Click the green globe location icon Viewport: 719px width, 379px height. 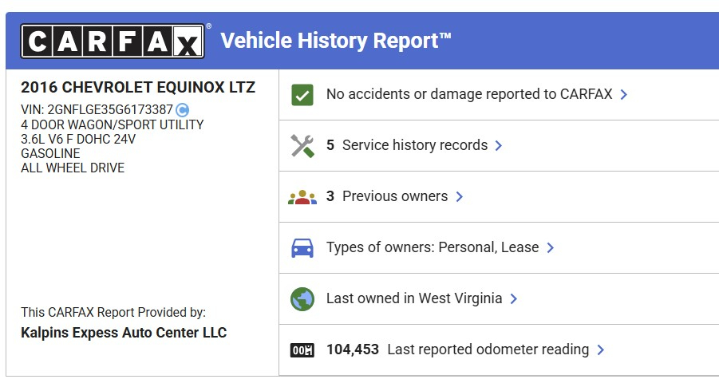coord(302,299)
